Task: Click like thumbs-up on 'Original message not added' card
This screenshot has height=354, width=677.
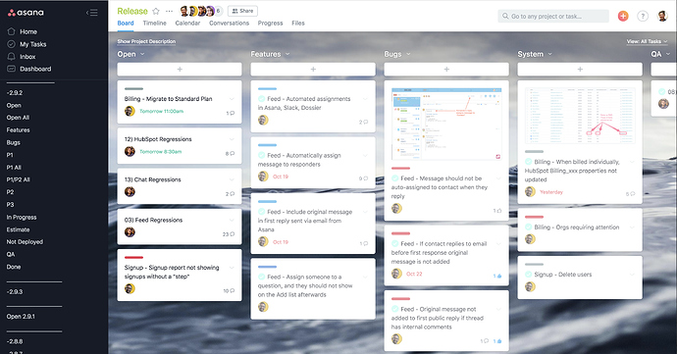Action: coord(499,341)
